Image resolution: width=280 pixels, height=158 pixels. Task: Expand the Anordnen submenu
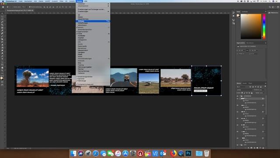point(93,4)
